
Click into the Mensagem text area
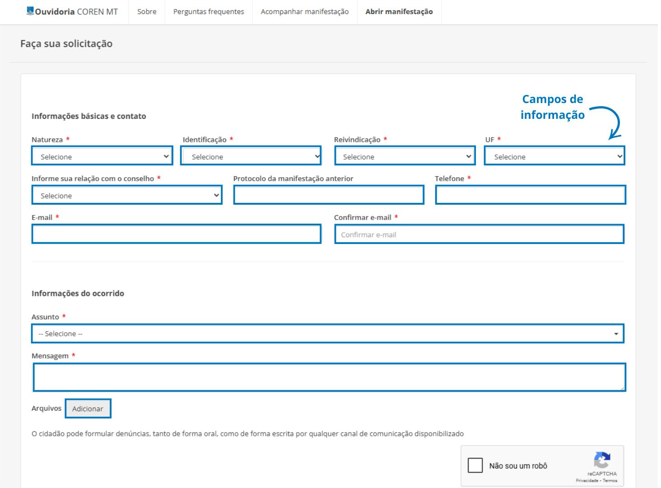pos(329,377)
